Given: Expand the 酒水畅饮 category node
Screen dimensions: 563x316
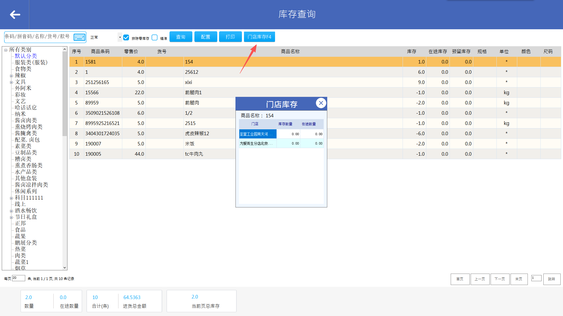Looking at the screenshot, I should pos(11,211).
